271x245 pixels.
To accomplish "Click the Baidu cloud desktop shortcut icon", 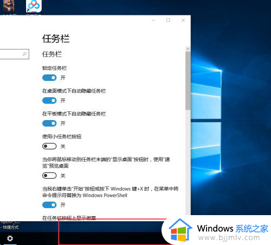I will (34, 6).
